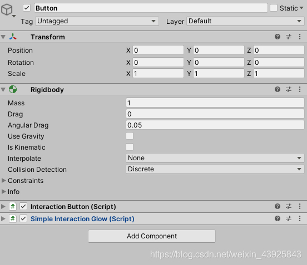
Task: Click the Simple Interaction Glow script icon
Action: click(x=13, y=219)
